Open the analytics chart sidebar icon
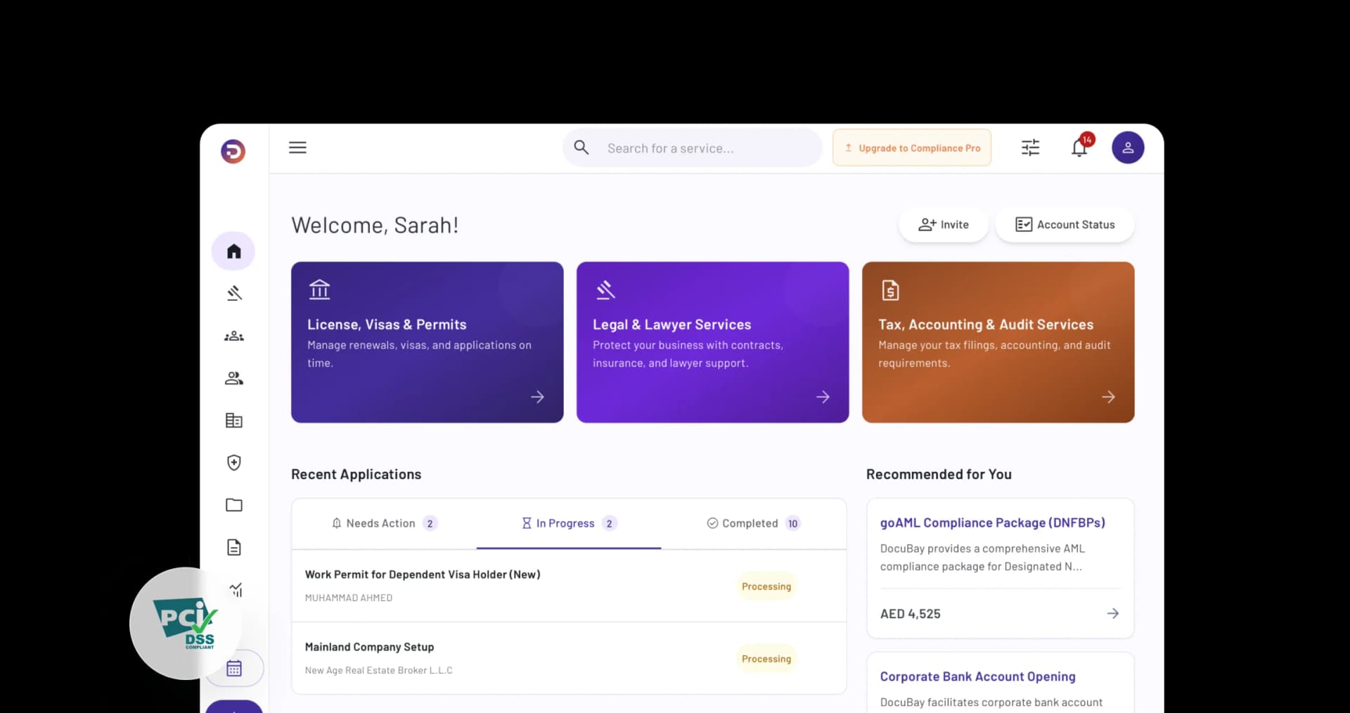This screenshot has width=1350, height=713. [236, 589]
